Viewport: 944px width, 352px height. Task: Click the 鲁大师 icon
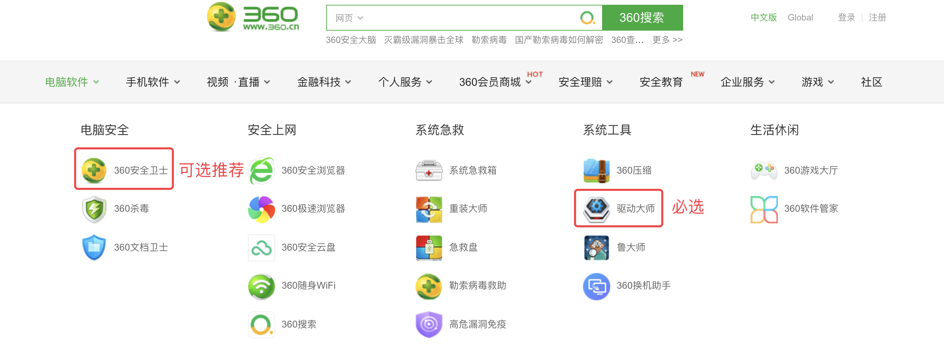(x=596, y=248)
